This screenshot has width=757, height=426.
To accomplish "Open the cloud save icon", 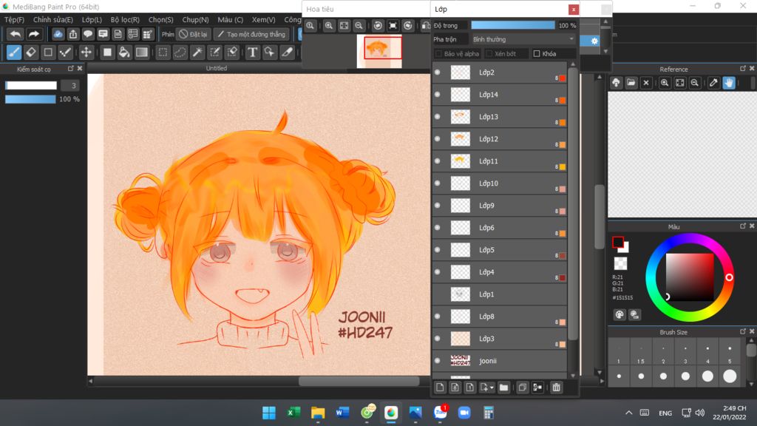I will click(x=58, y=34).
